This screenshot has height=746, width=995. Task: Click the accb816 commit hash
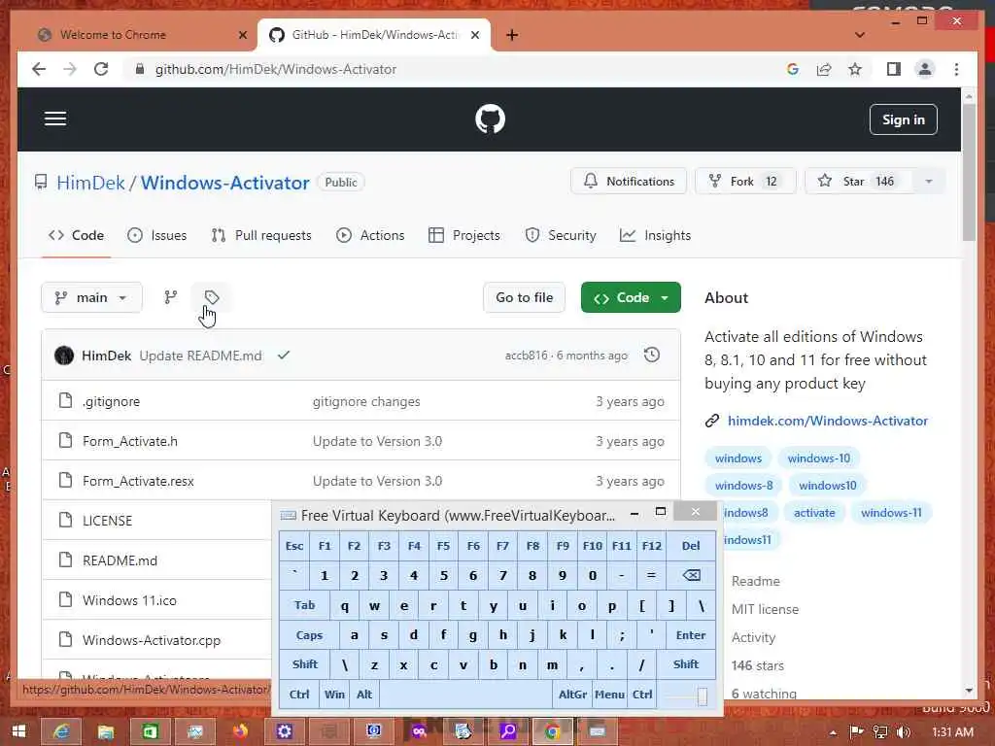(526, 356)
